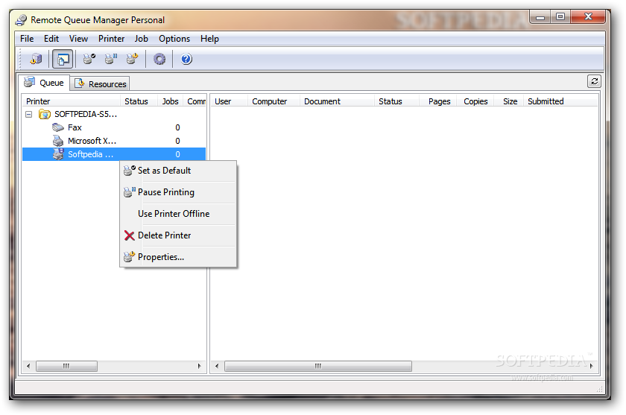Click the partially visible Comr column header

(195, 101)
